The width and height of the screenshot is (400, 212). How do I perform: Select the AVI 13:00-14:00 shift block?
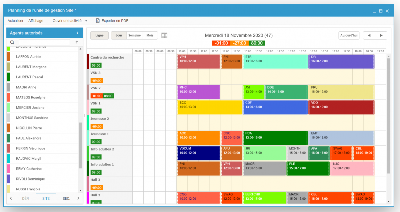(x=253, y=92)
